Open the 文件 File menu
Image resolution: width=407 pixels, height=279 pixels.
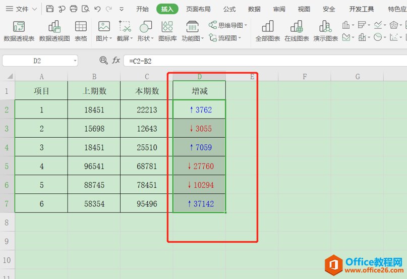click(21, 9)
